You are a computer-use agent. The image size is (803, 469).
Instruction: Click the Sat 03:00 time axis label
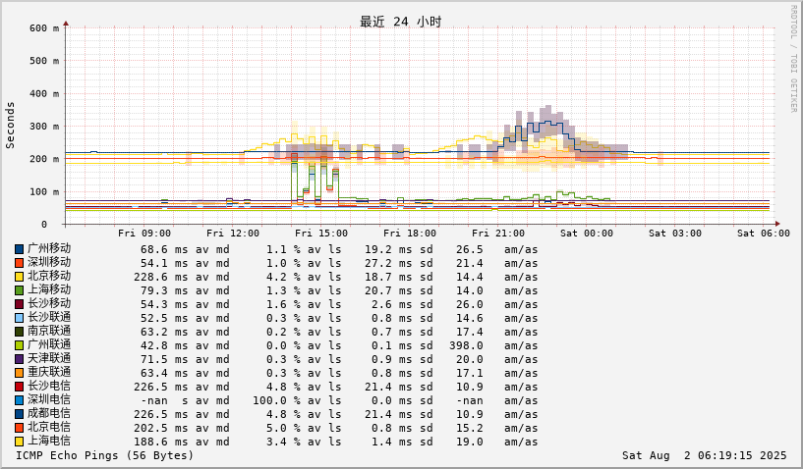[675, 234]
